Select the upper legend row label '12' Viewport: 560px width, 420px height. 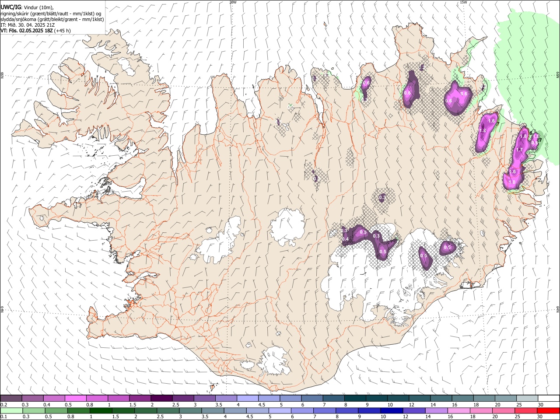(x=412, y=405)
